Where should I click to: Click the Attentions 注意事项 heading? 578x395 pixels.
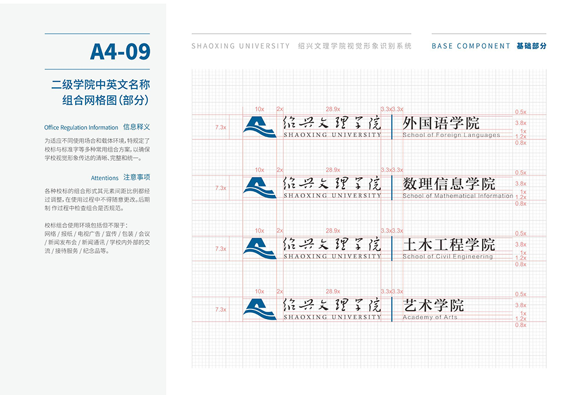(120, 178)
